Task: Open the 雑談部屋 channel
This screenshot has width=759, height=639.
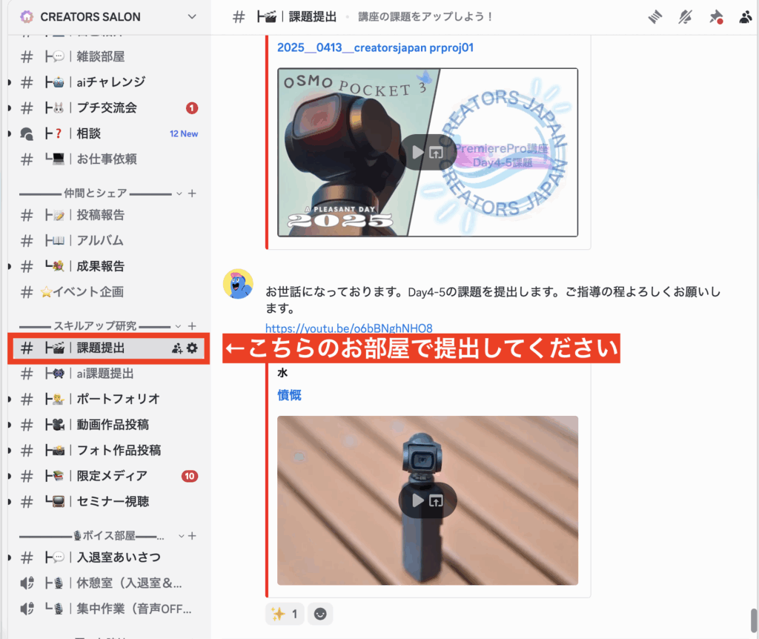Action: [x=108, y=56]
